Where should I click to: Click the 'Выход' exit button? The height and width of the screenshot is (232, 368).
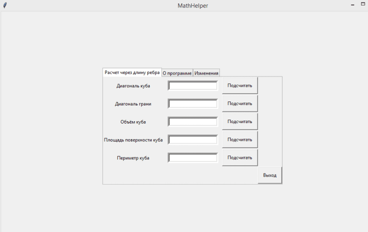click(270, 175)
